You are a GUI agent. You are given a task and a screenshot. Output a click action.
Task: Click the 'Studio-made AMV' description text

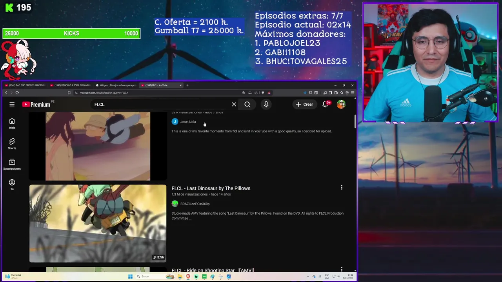pyautogui.click(x=257, y=216)
